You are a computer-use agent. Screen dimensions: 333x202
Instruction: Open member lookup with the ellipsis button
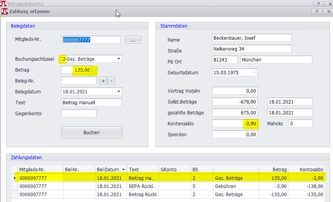(x=133, y=40)
